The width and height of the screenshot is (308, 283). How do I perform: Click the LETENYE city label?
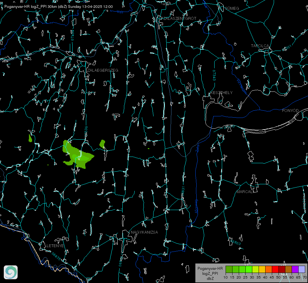[55, 246]
